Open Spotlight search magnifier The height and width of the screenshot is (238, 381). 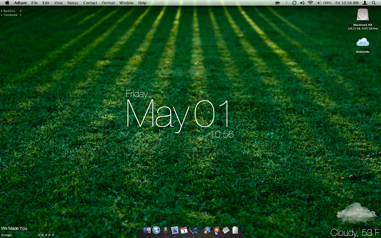point(374,3)
